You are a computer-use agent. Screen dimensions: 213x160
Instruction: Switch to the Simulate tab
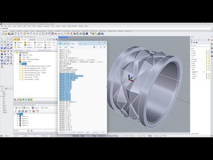coord(32,40)
